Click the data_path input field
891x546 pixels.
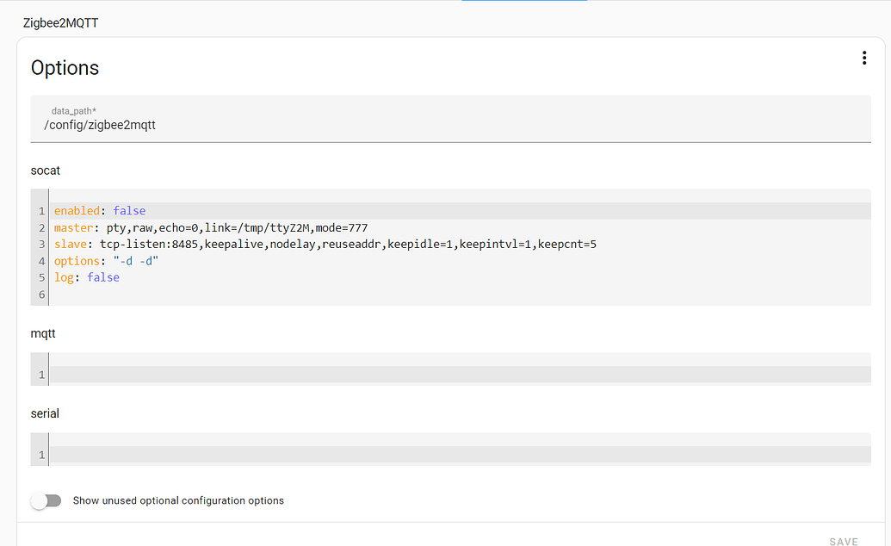pyautogui.click(x=450, y=125)
